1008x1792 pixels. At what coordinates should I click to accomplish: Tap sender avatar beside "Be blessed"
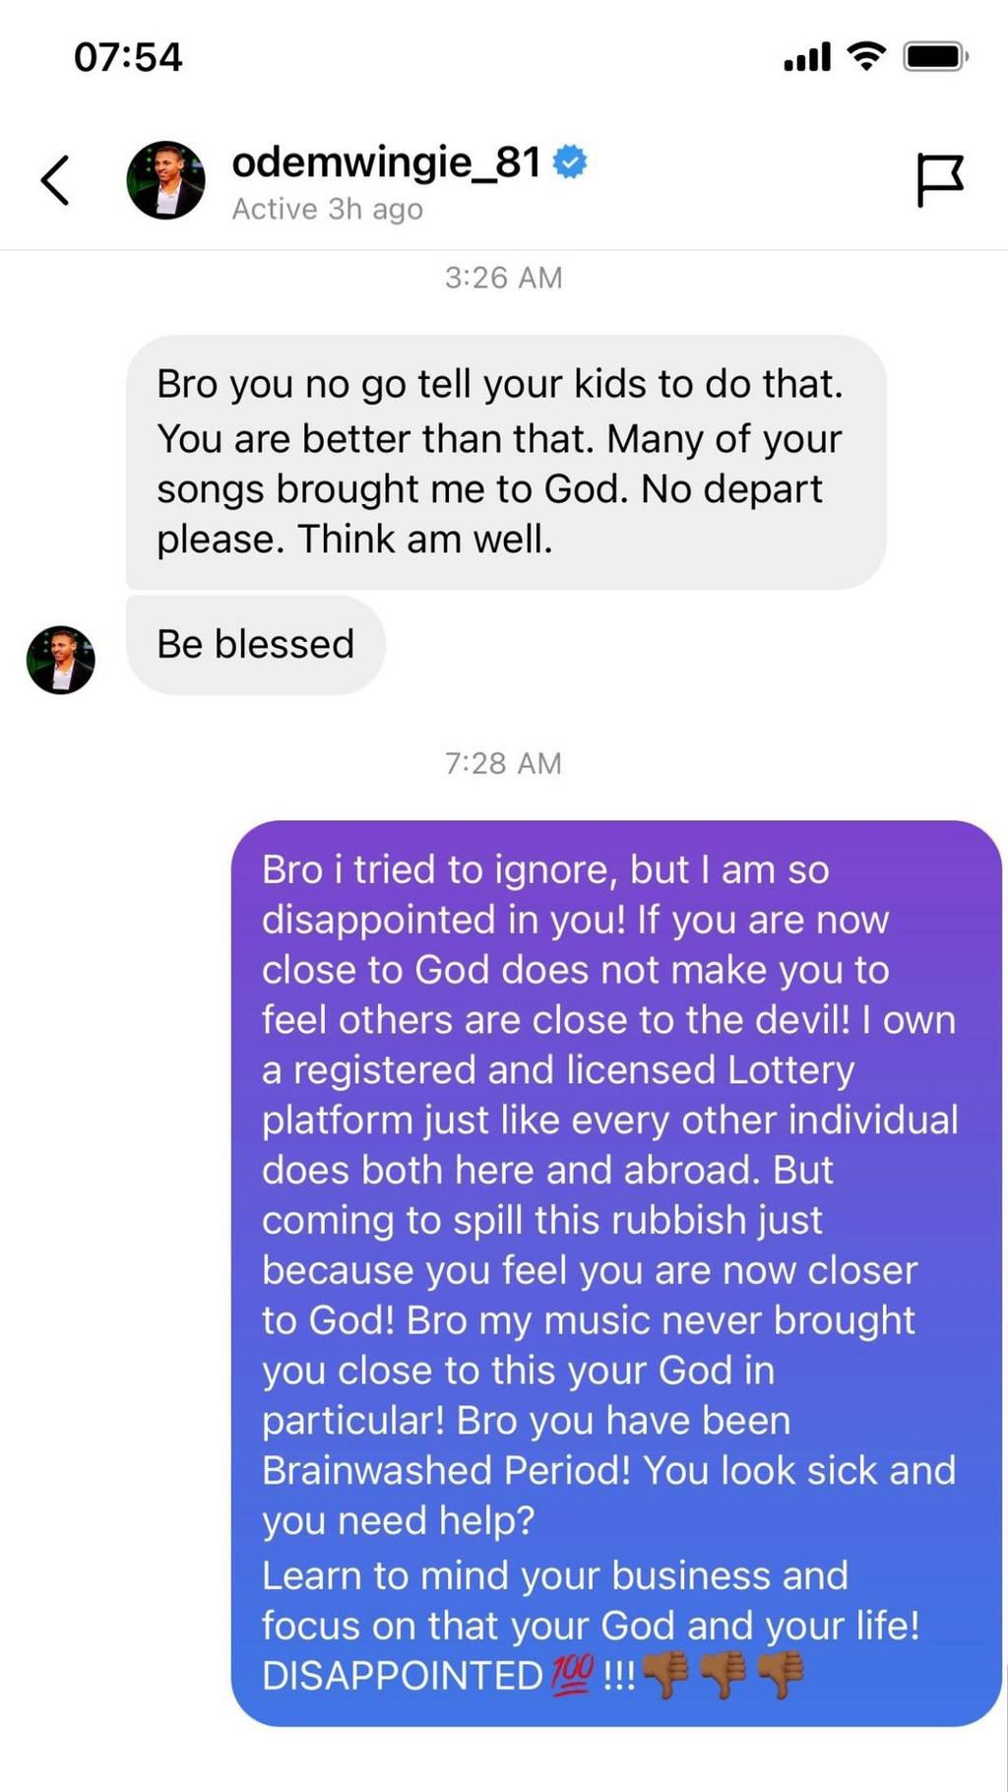pos(61,660)
